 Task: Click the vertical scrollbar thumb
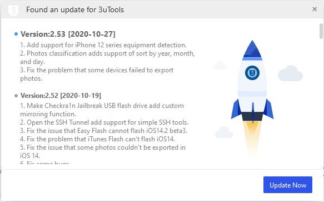pos(321,31)
